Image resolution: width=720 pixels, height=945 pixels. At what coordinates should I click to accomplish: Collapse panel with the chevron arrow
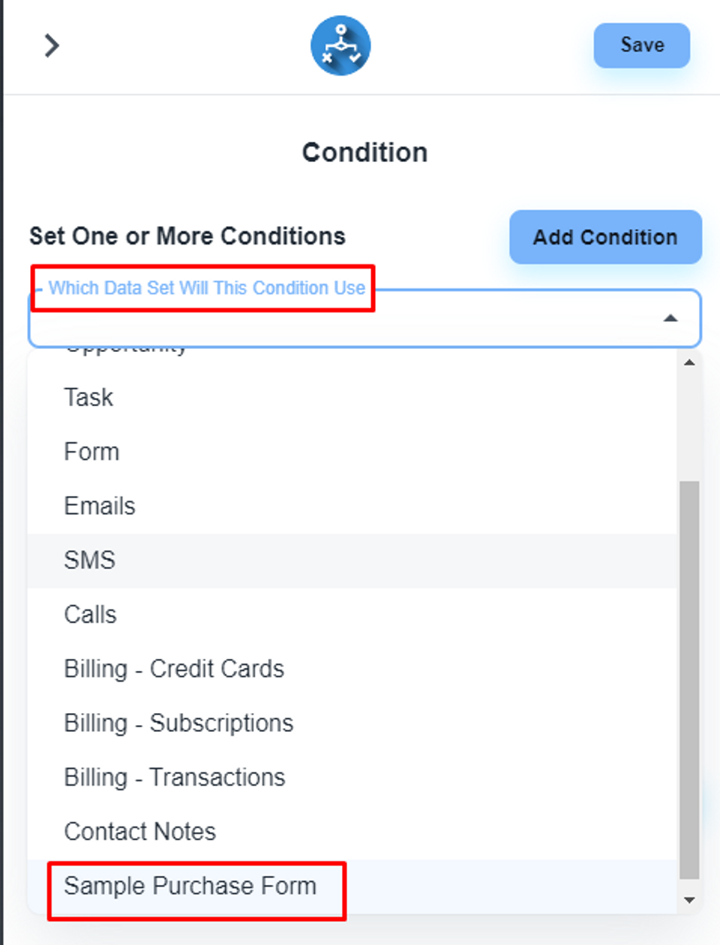coord(51,46)
